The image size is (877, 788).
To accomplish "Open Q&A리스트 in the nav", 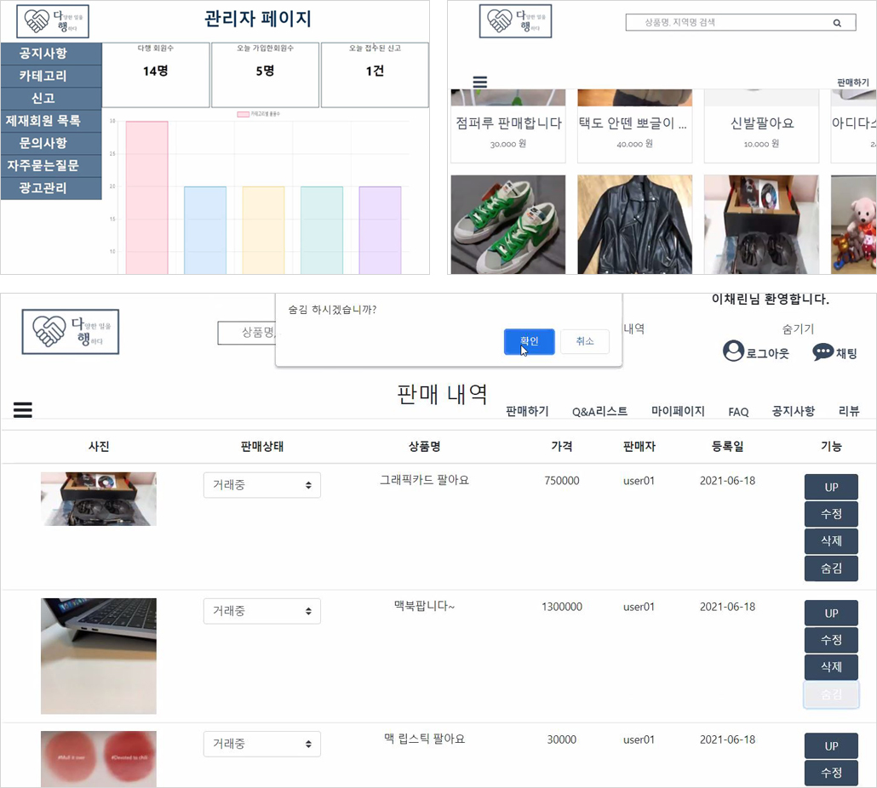I will tap(599, 412).
